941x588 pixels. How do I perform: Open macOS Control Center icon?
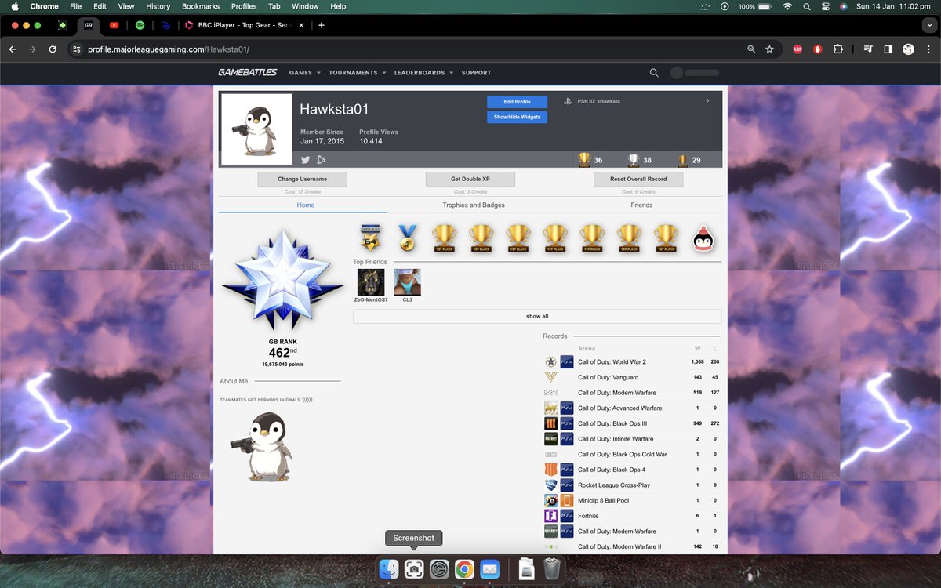tap(825, 6)
